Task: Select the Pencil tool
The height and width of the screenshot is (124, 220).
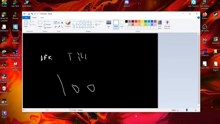Action: pyautogui.click(x=55, y=22)
